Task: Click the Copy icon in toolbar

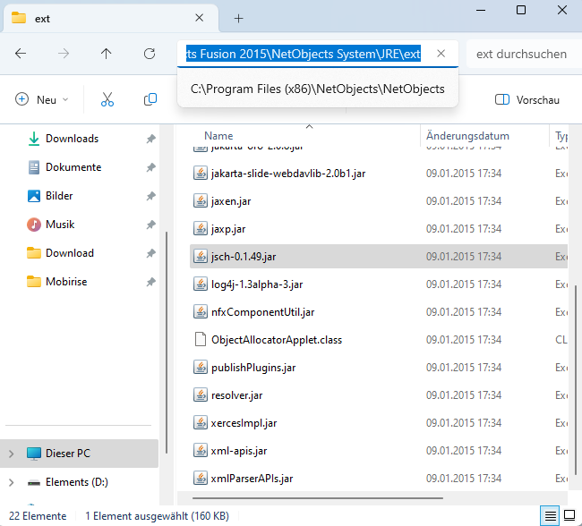Action: [150, 99]
